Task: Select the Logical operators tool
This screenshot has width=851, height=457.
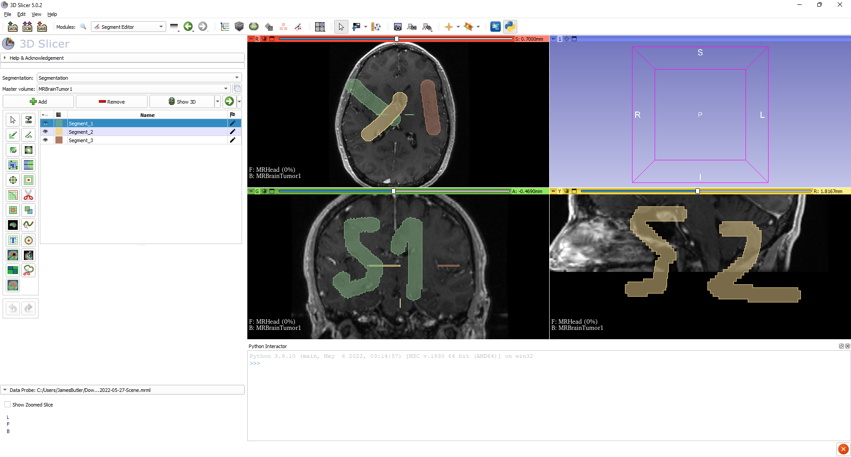Action: [28, 210]
